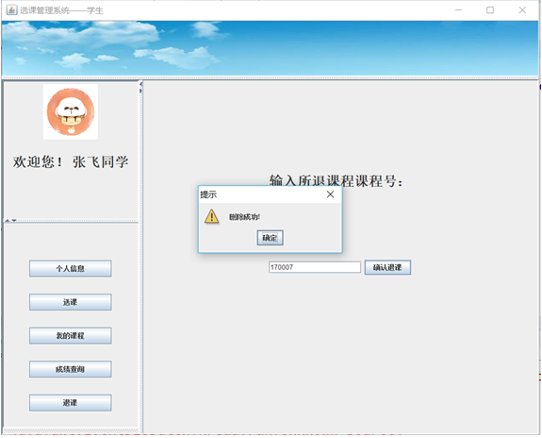Go to the 退课 drop course page
542x438 pixels.
point(70,403)
